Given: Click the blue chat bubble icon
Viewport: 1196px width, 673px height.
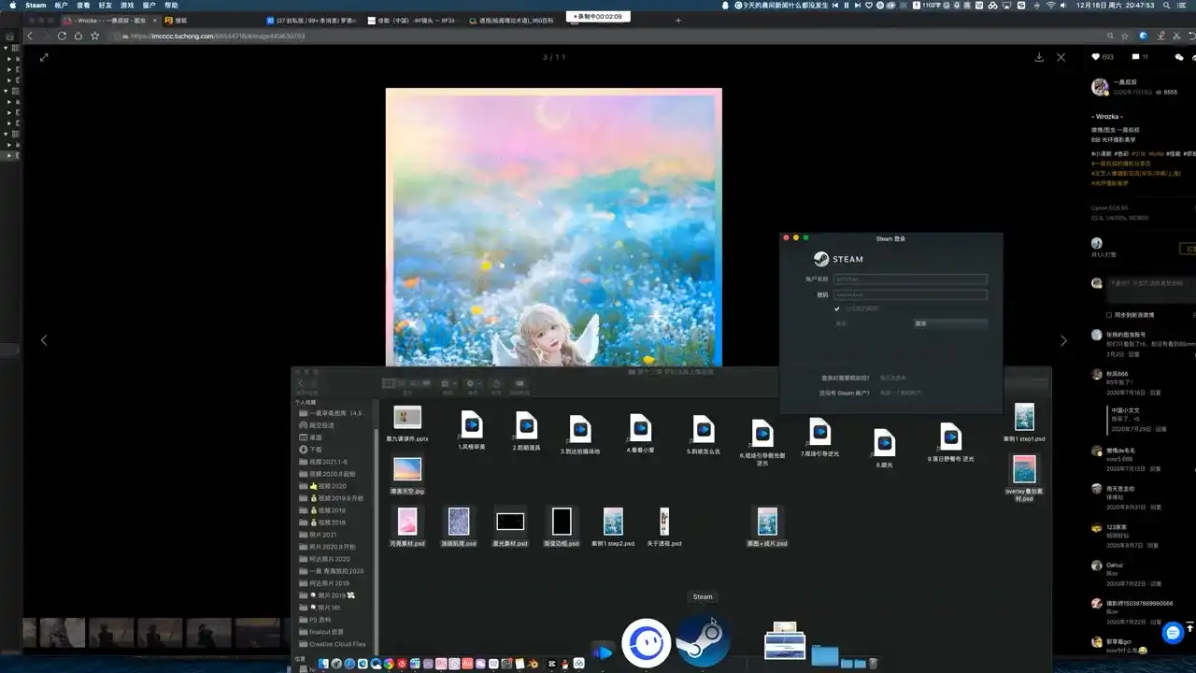Looking at the screenshot, I should 1174,633.
